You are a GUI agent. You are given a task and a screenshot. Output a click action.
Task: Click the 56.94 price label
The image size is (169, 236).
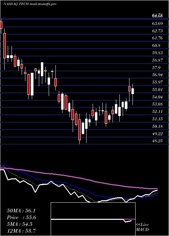tap(158, 75)
